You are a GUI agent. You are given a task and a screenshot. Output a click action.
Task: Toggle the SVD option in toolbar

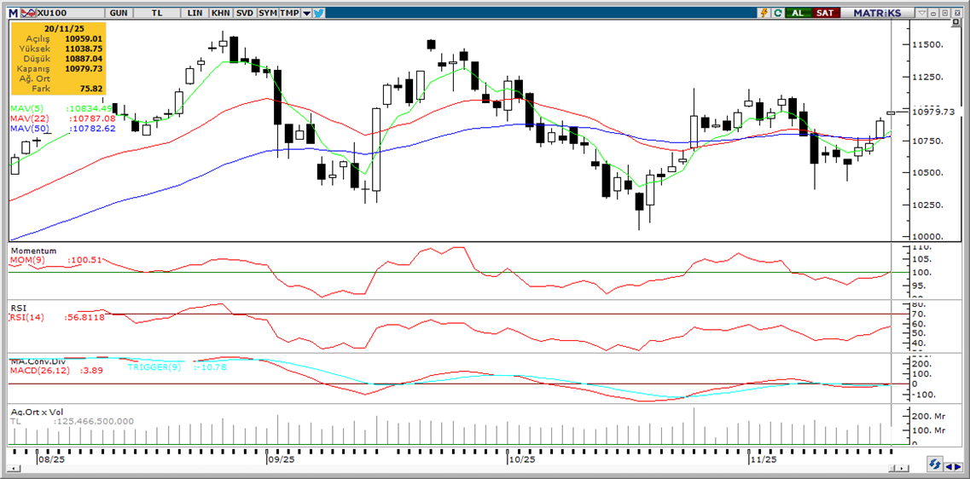pos(244,13)
